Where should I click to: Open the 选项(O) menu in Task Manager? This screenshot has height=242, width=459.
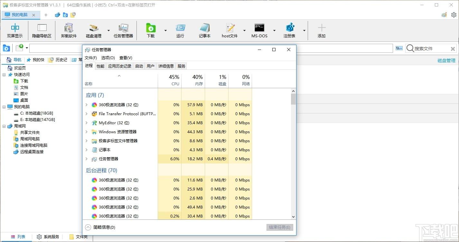(x=108, y=58)
